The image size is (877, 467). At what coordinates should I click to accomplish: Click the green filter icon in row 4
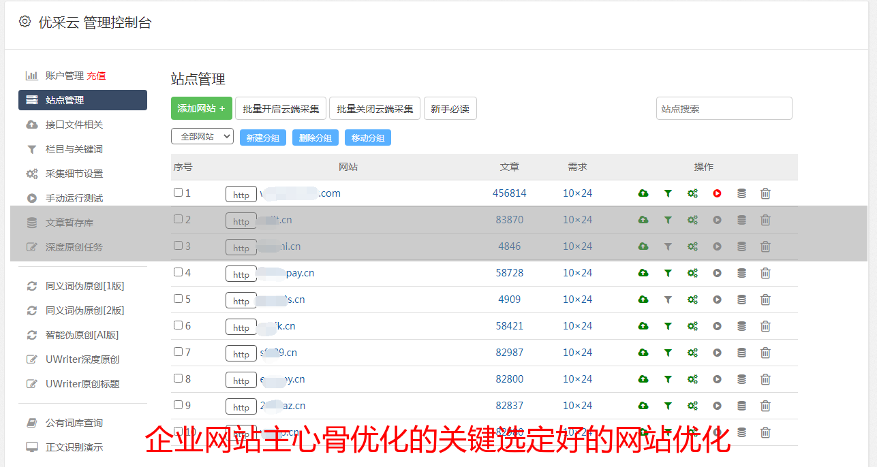click(668, 273)
